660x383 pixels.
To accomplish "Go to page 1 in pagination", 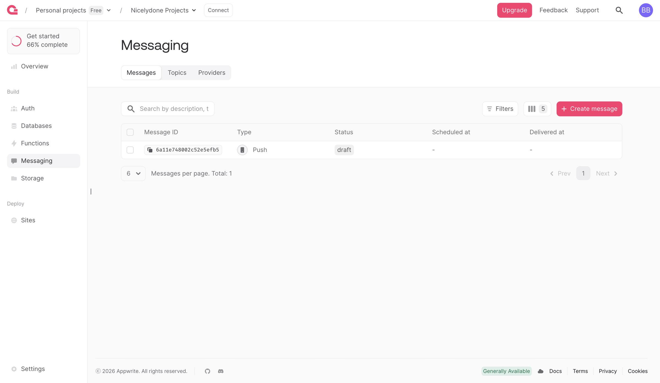I will [583, 173].
